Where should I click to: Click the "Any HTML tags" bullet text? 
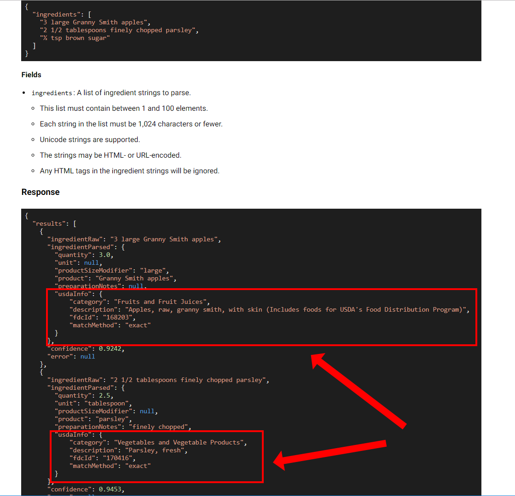click(129, 171)
